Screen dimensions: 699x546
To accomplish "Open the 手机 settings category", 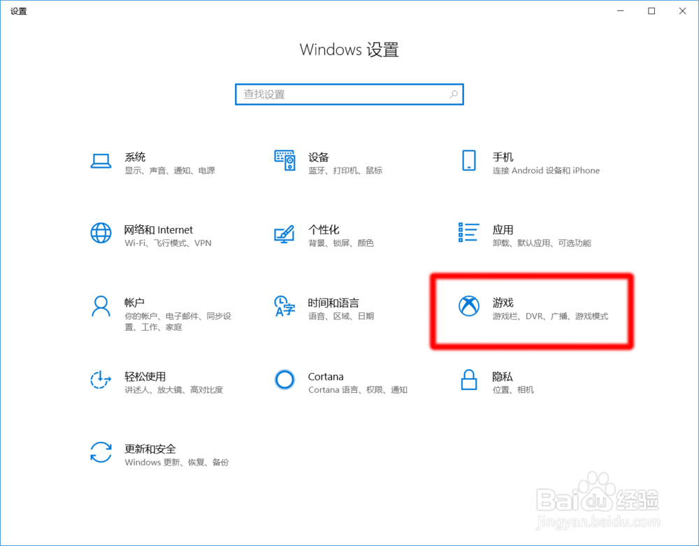I will [x=503, y=157].
